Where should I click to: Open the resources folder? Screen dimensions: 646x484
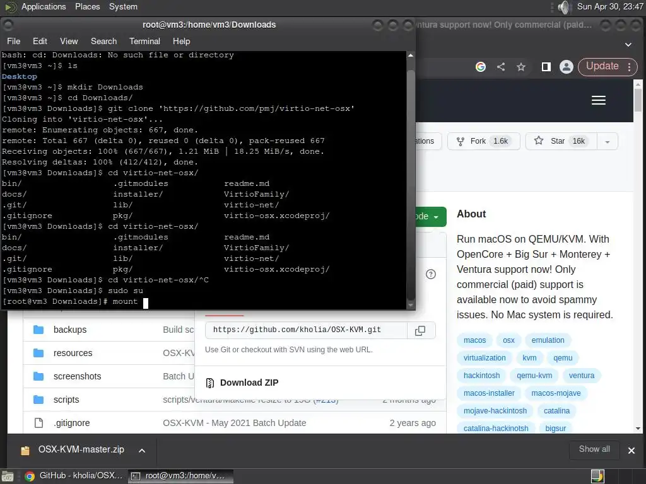[73, 353]
